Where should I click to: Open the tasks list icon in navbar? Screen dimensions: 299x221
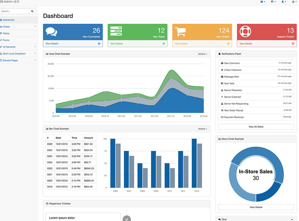pyautogui.click(x=273, y=2)
